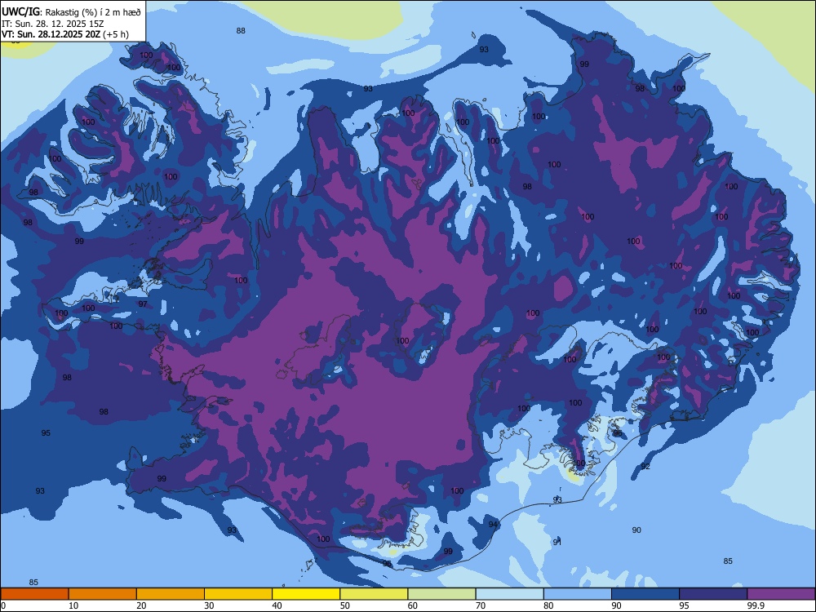816x612 pixels.
Task: Click the legend label '70'
Action: [x=481, y=605]
